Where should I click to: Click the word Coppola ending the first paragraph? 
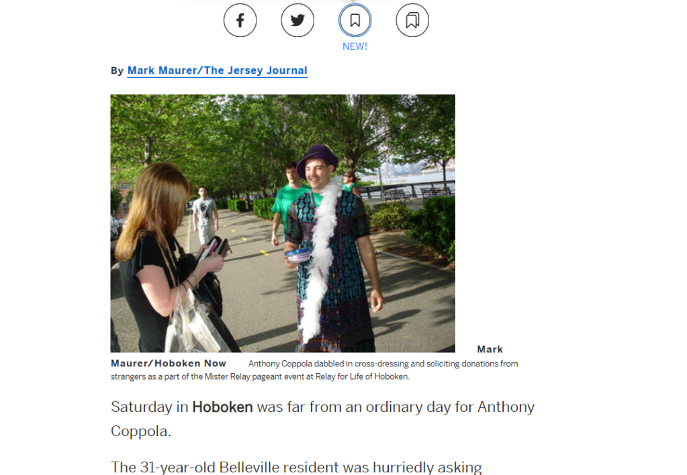click(140, 431)
